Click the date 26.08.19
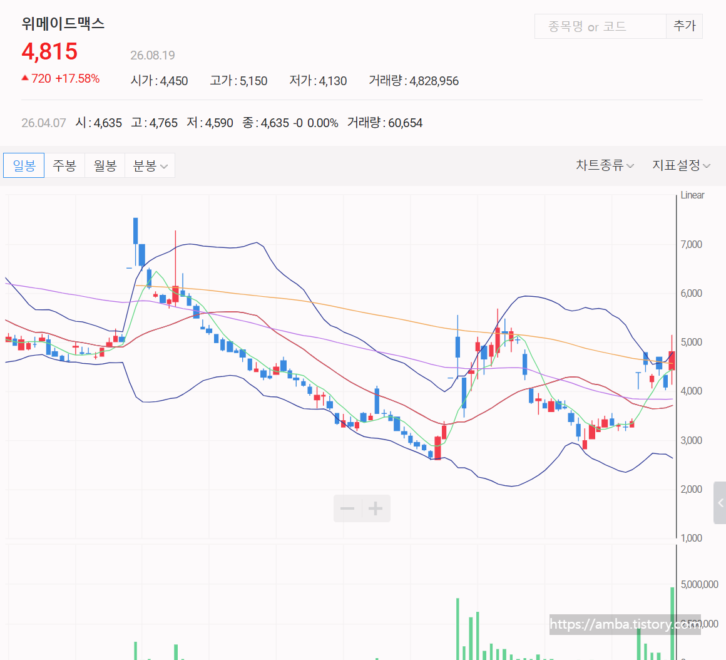 tap(152, 56)
